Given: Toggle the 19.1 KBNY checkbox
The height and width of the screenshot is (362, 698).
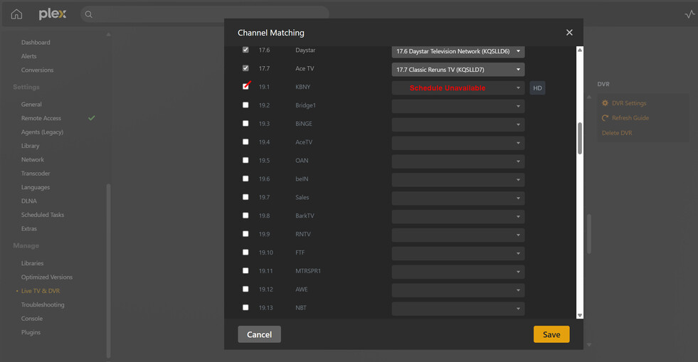Looking at the screenshot, I should pyautogui.click(x=245, y=86).
